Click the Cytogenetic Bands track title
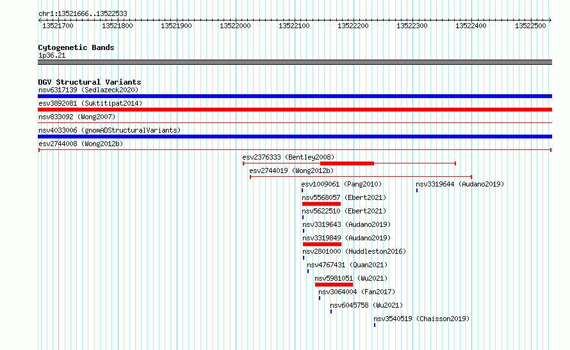 click(76, 47)
